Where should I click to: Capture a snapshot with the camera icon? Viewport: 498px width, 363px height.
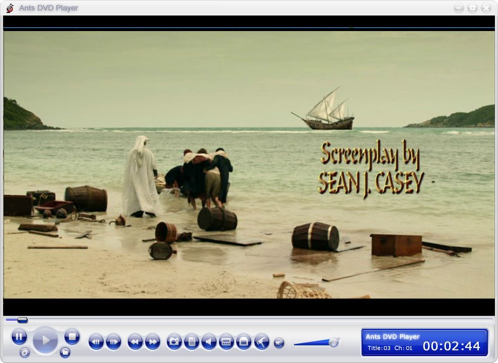point(174,341)
